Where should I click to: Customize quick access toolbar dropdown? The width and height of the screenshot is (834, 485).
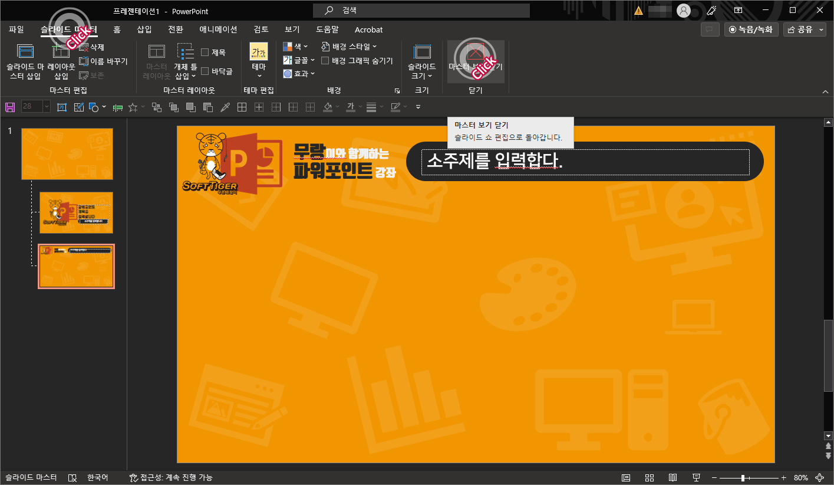[418, 107]
